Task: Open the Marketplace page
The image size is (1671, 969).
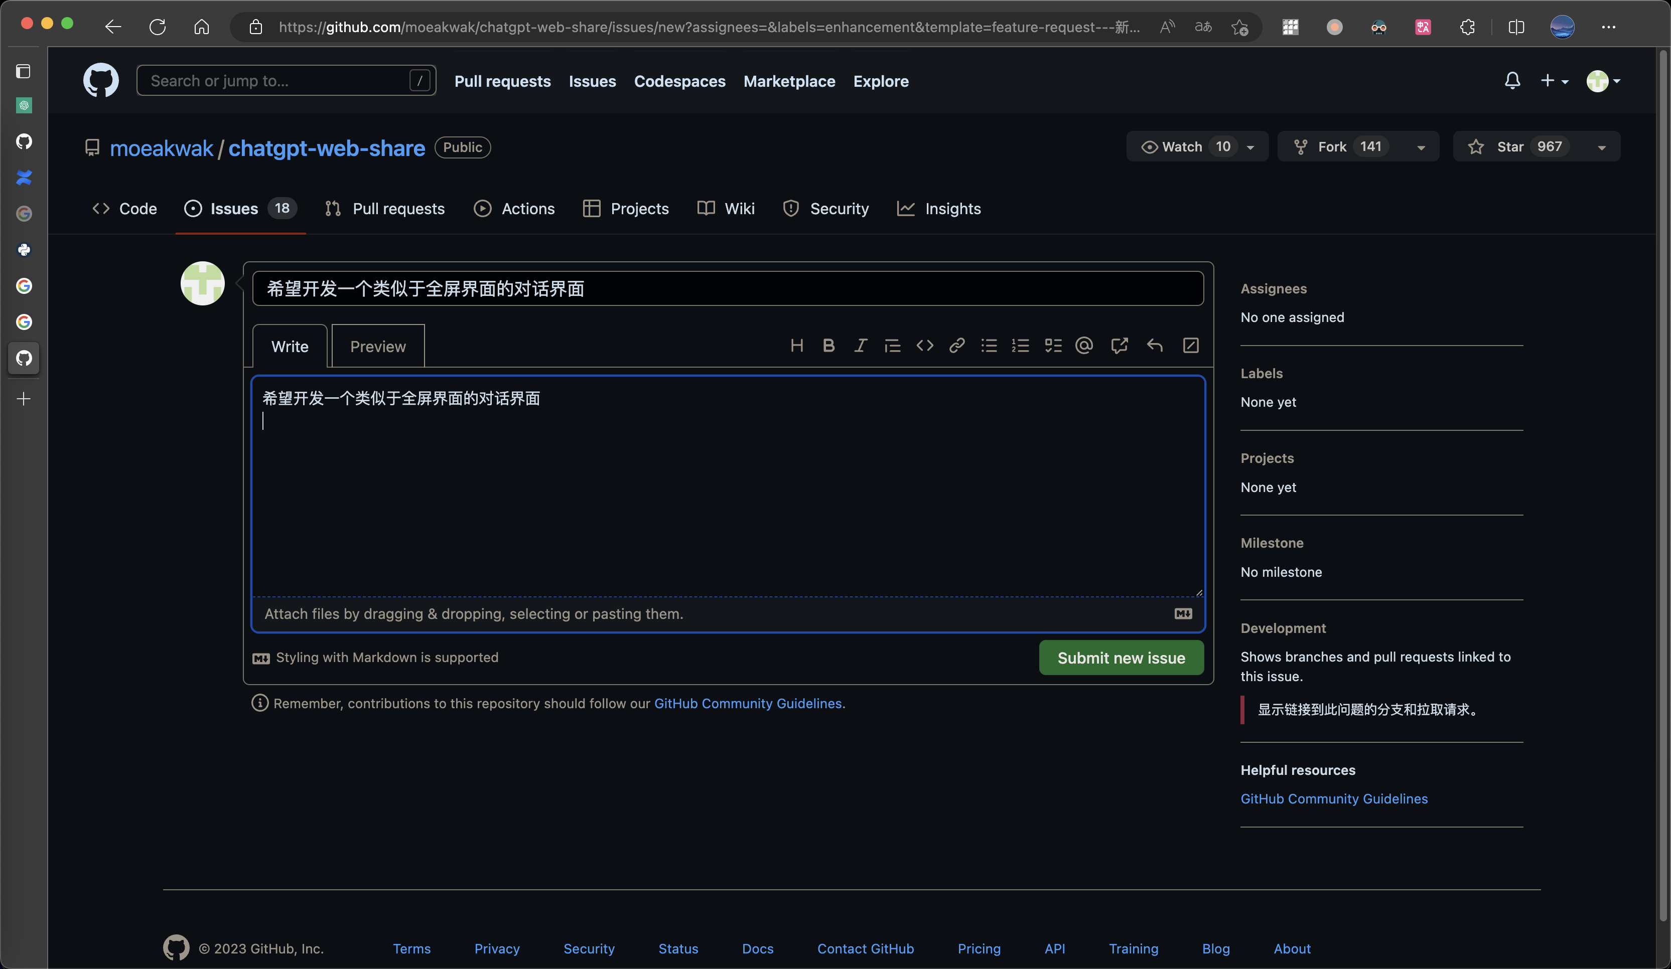Action: tap(789, 81)
